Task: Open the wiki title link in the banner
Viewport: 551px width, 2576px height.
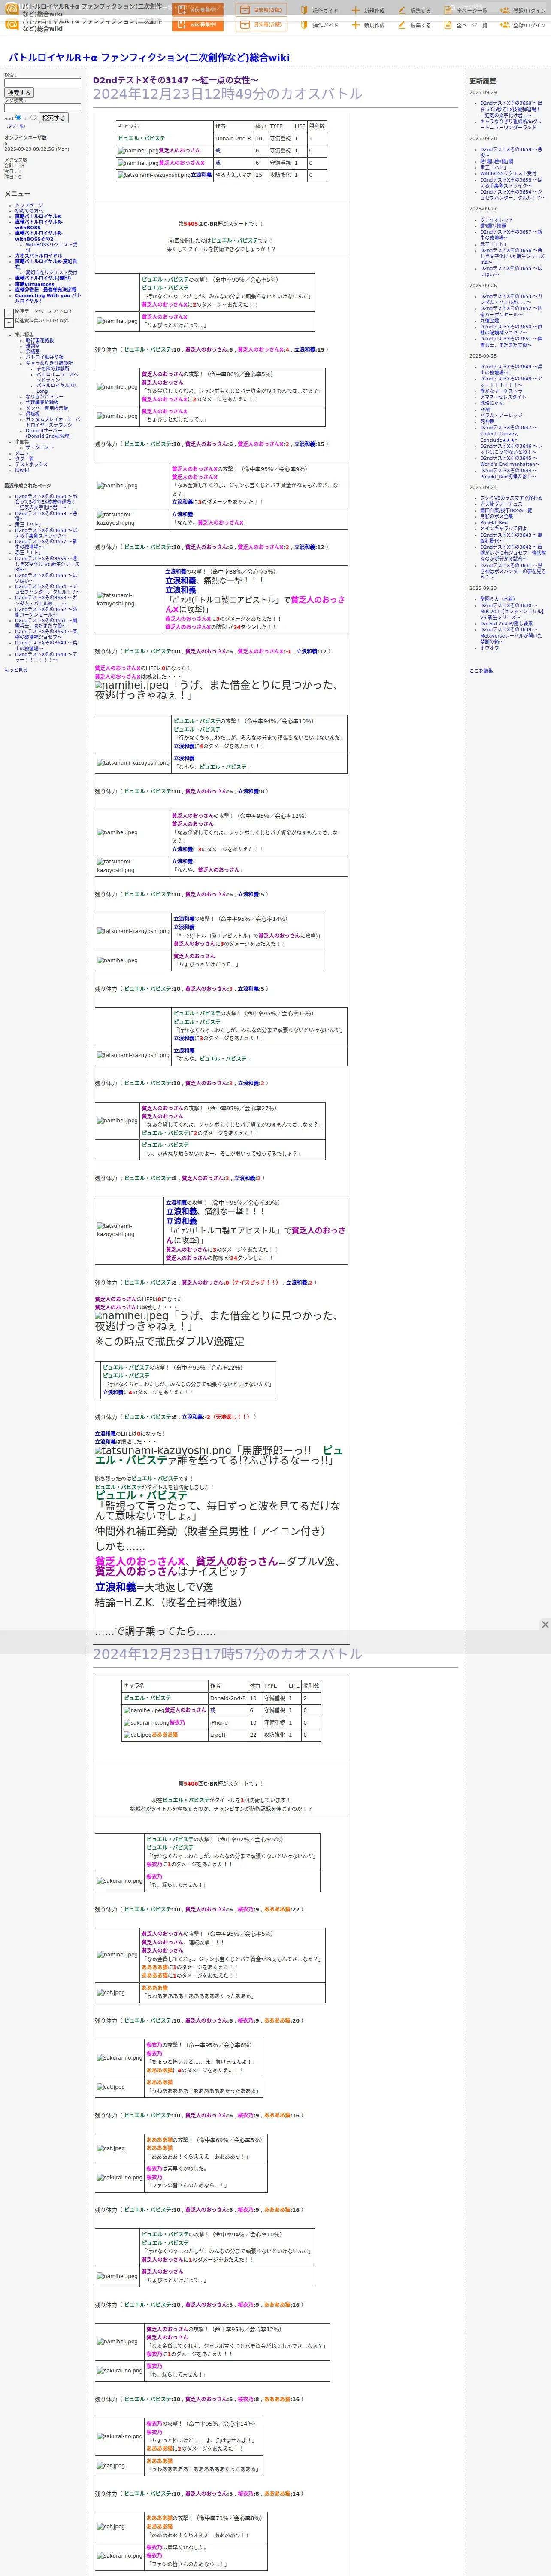Action: tap(149, 57)
